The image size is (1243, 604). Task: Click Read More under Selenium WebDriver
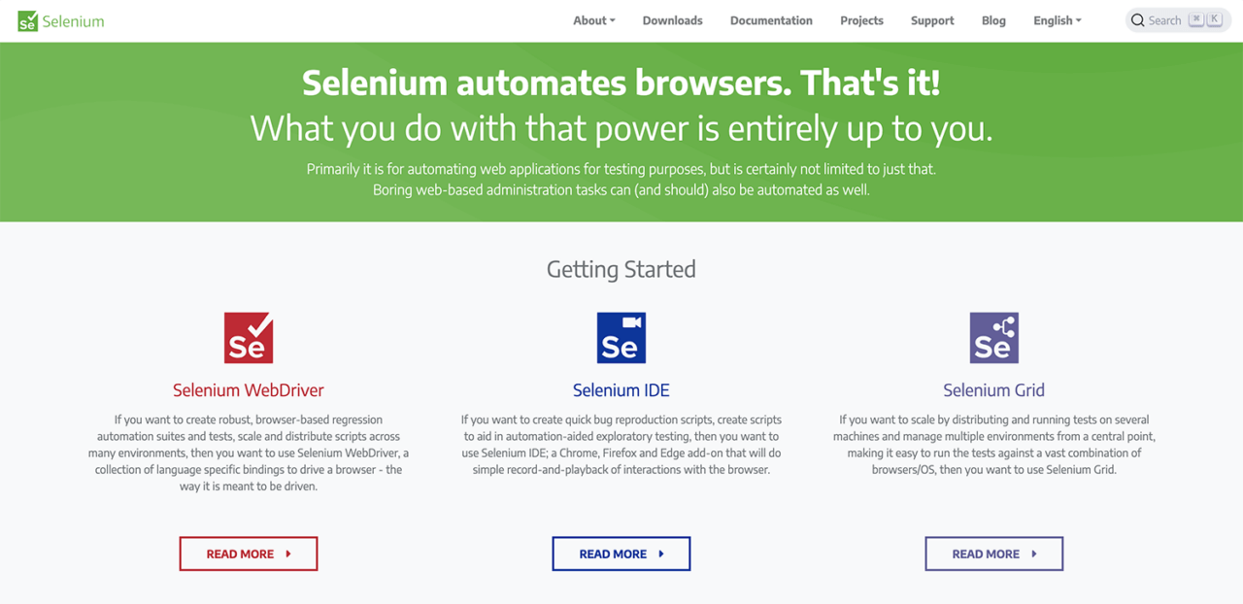pyautogui.click(x=249, y=554)
